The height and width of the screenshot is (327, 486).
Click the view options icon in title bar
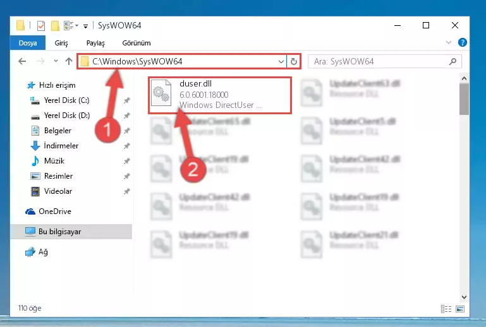point(68,26)
